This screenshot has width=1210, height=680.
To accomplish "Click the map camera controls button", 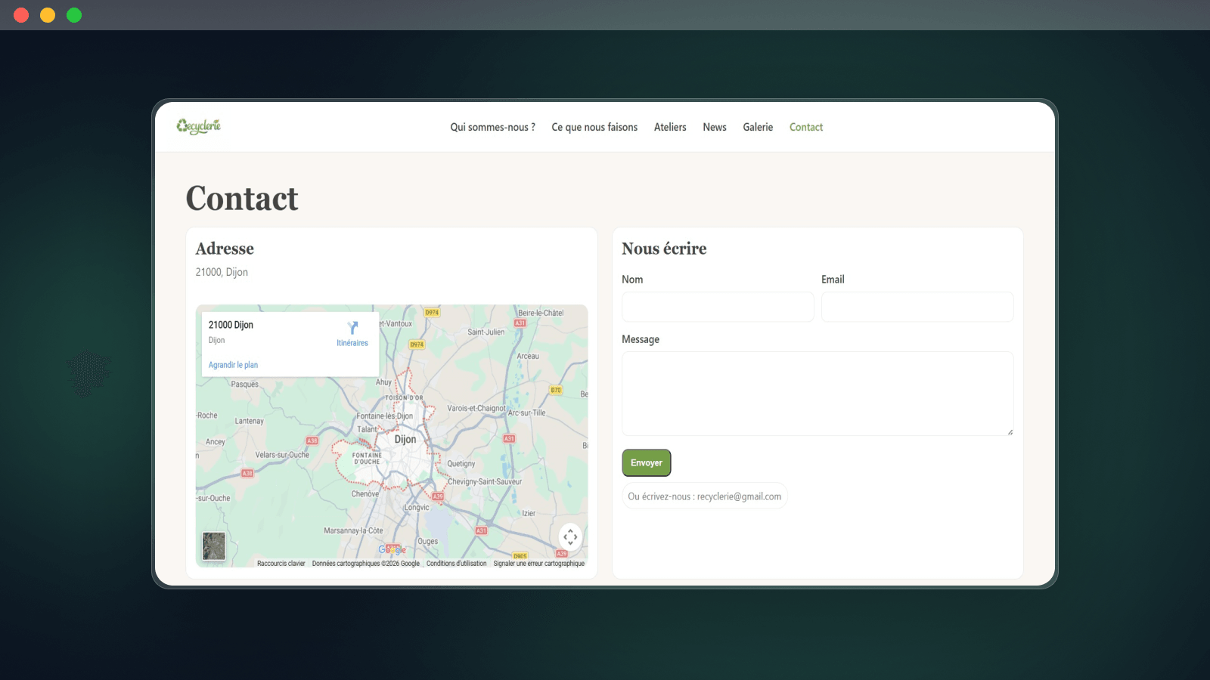I will (x=570, y=536).
